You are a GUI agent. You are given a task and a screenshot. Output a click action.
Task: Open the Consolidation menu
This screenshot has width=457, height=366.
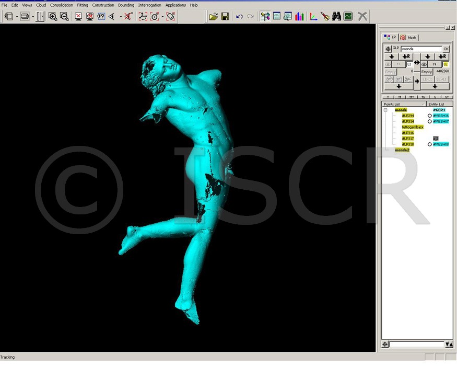click(62, 5)
